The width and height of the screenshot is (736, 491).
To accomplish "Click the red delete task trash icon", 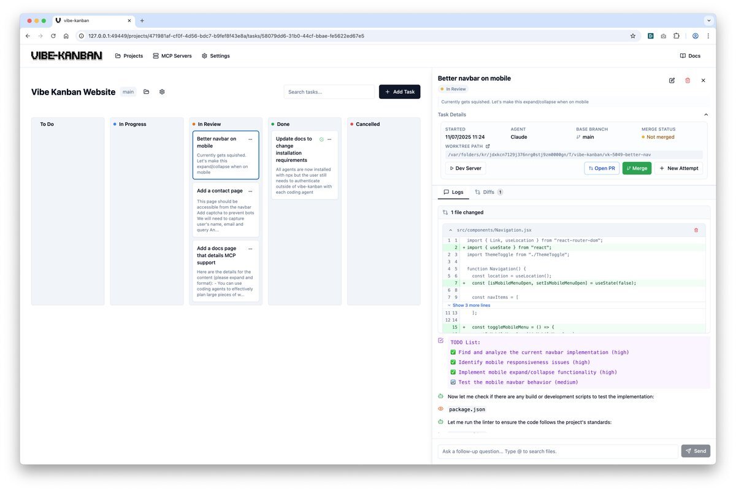I will click(x=688, y=80).
